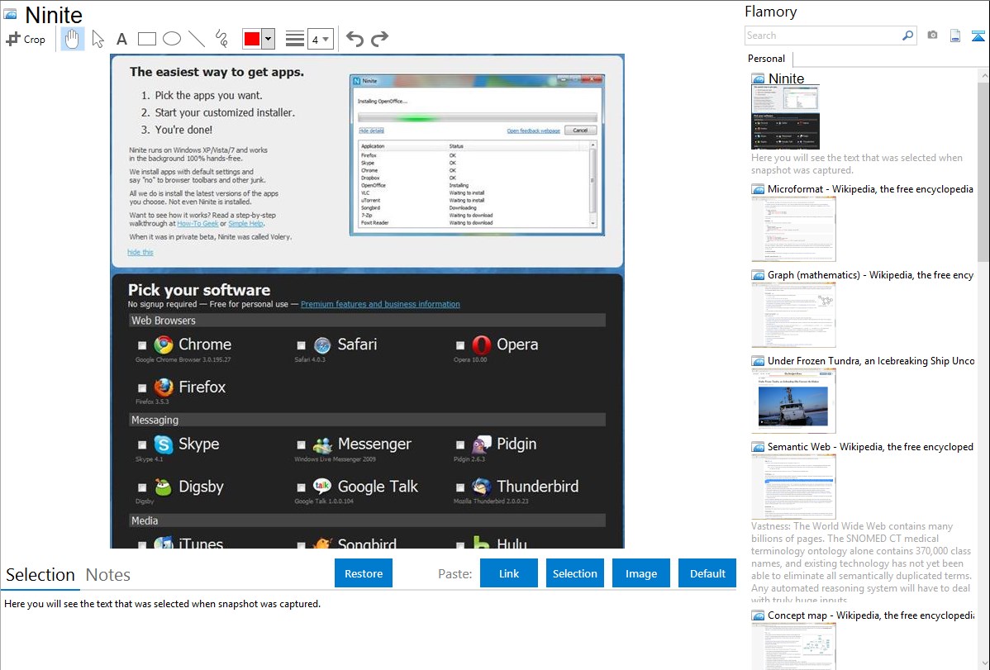The height and width of the screenshot is (670, 990).
Task: Open the Simple Help link
Action: pos(245,224)
